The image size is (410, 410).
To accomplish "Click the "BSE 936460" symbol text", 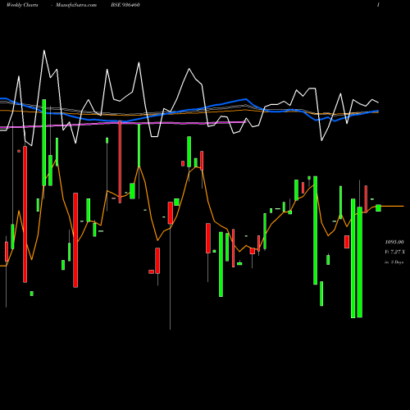I will tap(125, 5).
